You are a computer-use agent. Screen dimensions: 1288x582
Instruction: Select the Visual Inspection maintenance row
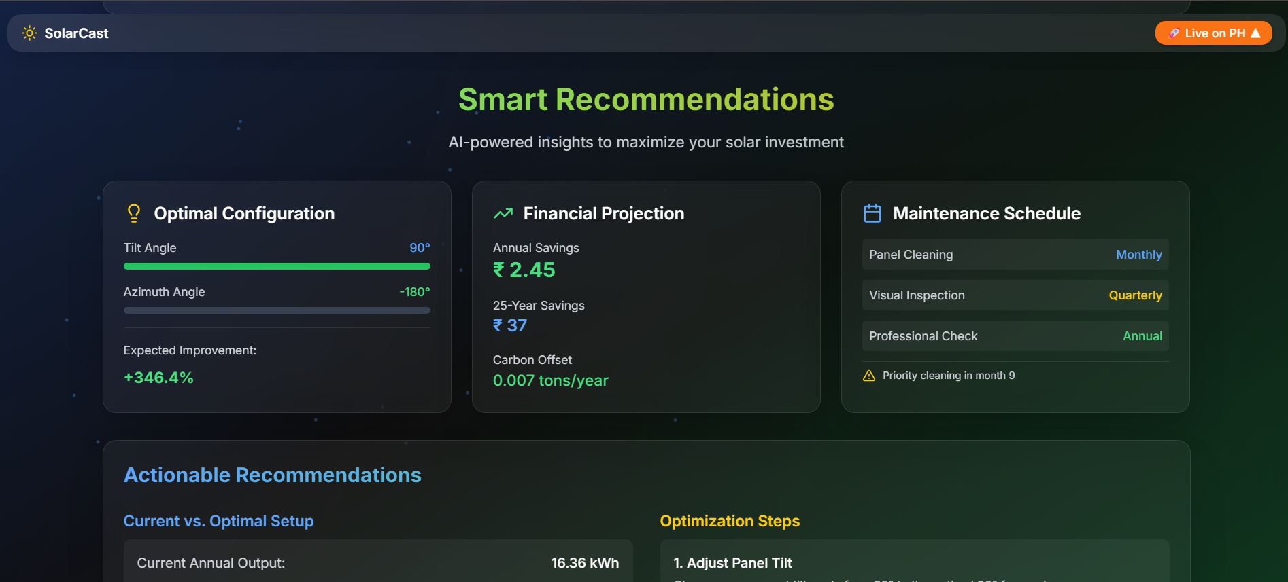(1015, 295)
